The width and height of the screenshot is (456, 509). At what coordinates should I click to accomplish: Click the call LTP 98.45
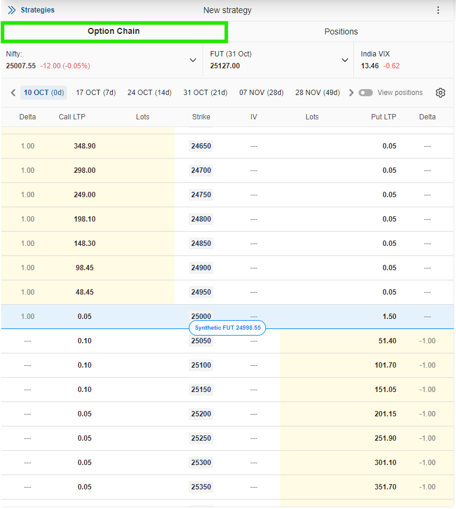tap(85, 268)
